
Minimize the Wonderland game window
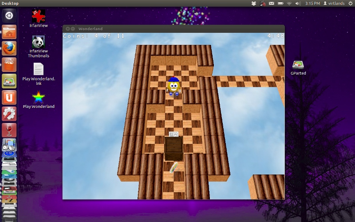click(x=73, y=29)
